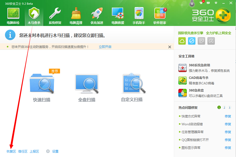This screenshot has height=157, width=236.
Task: Click 自定义扫描 label text
Action: click(x=132, y=100)
